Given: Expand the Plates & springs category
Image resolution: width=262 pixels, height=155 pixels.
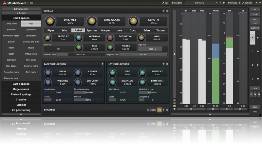Looking at the screenshot, I should click(21, 94).
